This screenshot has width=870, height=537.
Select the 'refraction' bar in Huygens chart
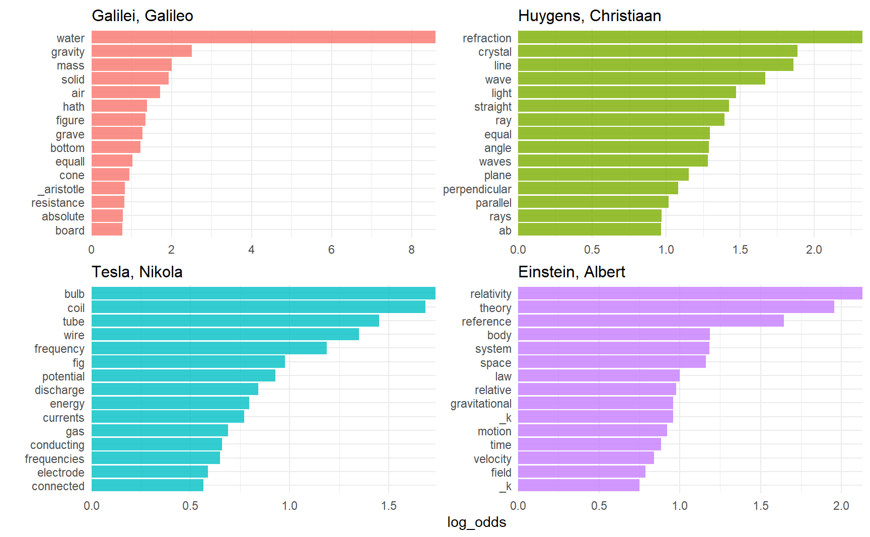(690, 37)
